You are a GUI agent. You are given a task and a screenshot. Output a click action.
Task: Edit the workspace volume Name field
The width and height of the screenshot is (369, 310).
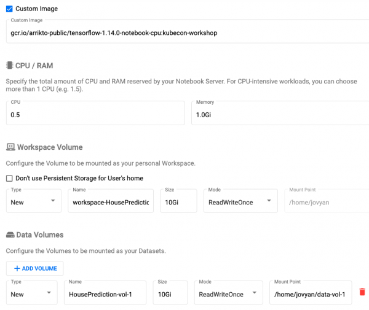(x=111, y=202)
